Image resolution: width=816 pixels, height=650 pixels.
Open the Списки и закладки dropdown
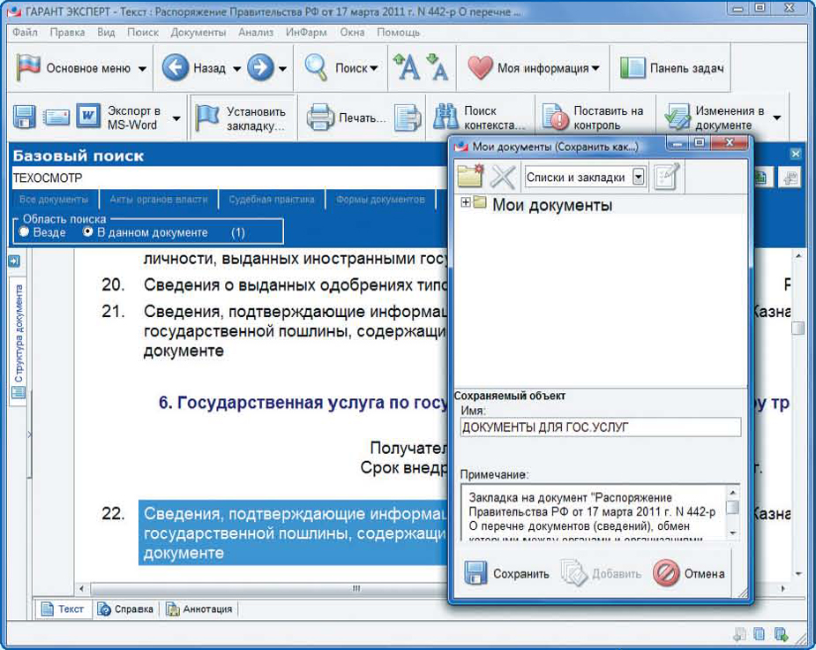click(x=639, y=177)
